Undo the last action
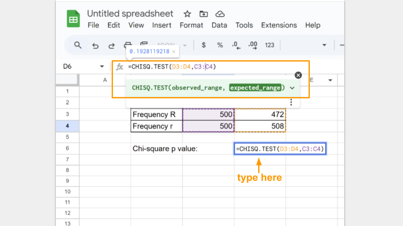Screen dimensions: 403x226 95,46
